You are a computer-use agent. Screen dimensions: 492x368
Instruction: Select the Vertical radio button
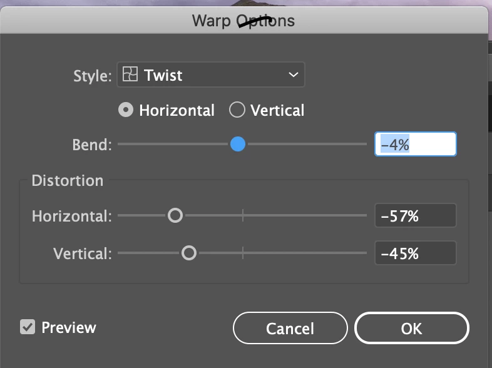click(x=237, y=111)
